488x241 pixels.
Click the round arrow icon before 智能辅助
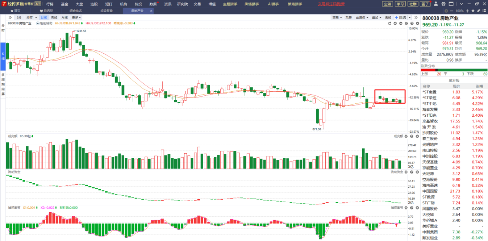[x=38, y=23]
